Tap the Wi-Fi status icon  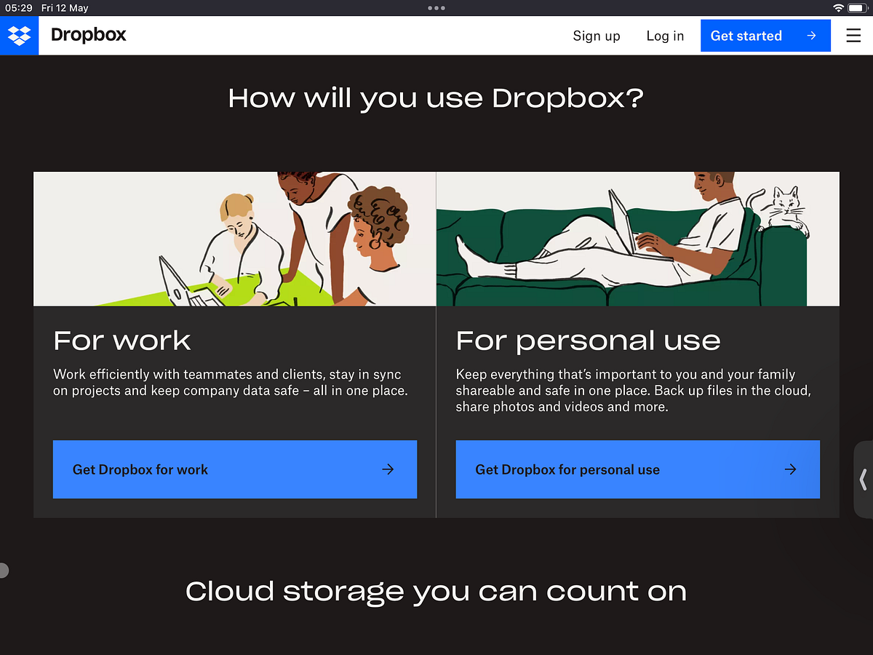838,7
